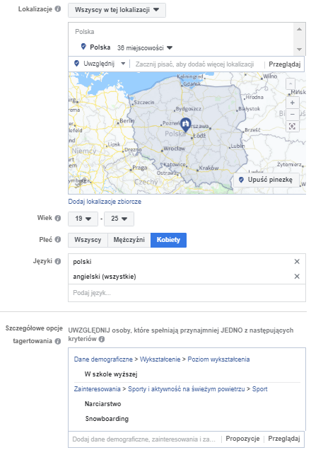Viewport: 311px width, 450px height.
Task: Click the location list scrollbar down arrow
Action: (299, 50)
